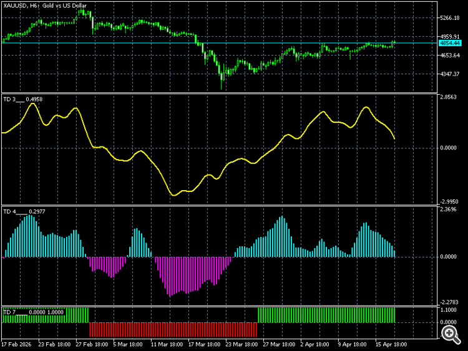This screenshot has width=468, height=351.
Task: Click the XAUUSD, H6 chart title
Action: (x=45, y=6)
